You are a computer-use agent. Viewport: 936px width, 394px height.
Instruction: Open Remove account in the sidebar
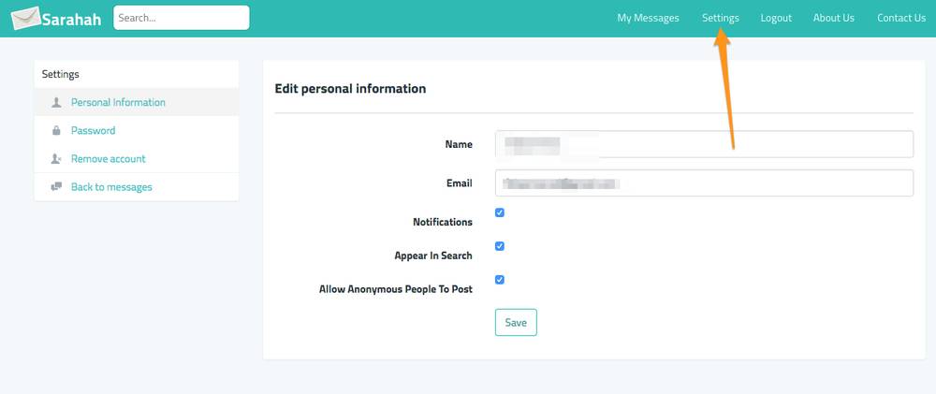(x=108, y=159)
